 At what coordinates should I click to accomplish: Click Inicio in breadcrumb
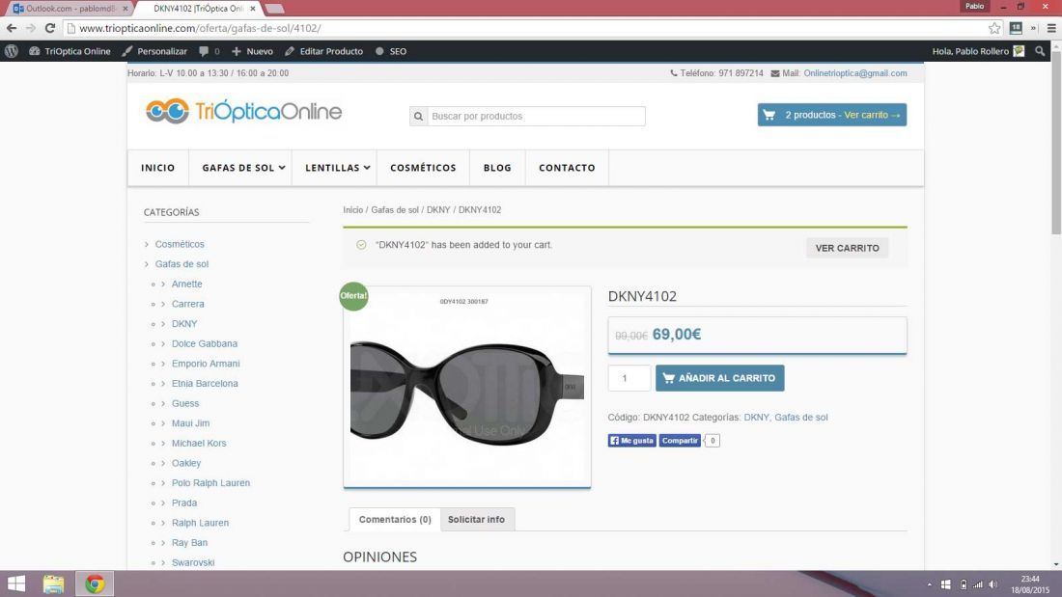[352, 210]
